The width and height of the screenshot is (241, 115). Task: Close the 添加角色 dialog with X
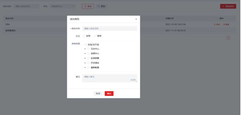pyautogui.click(x=136, y=19)
